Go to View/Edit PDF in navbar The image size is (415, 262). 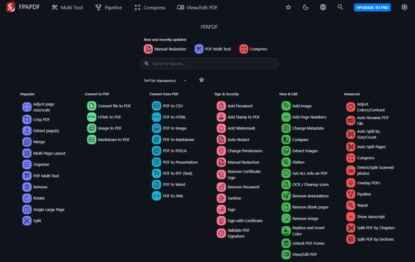point(197,8)
